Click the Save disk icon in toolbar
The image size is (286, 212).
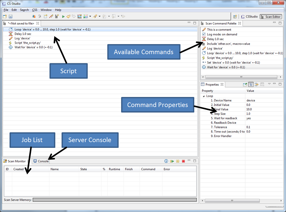11,17
